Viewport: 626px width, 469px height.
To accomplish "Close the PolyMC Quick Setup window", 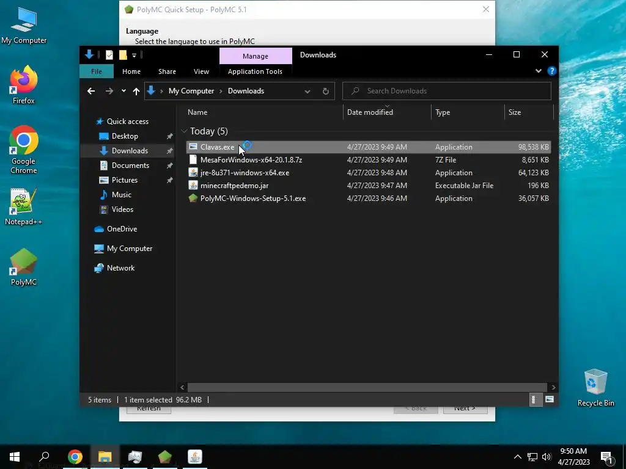I will click(x=486, y=9).
